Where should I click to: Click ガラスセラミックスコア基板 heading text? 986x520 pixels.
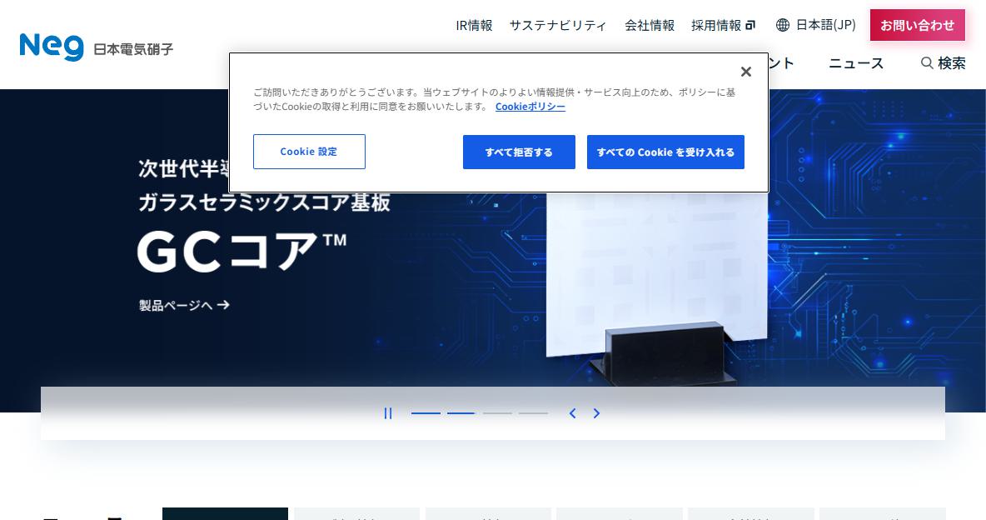[264, 202]
